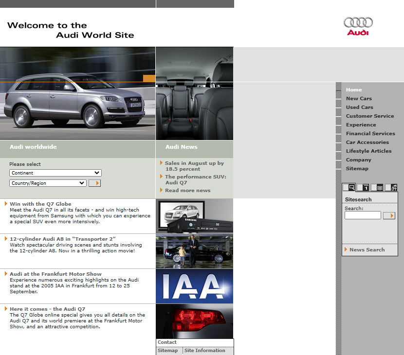The image size is (404, 355).
Task: Click the 'Sitesearch' panel title
Action: pos(358,199)
